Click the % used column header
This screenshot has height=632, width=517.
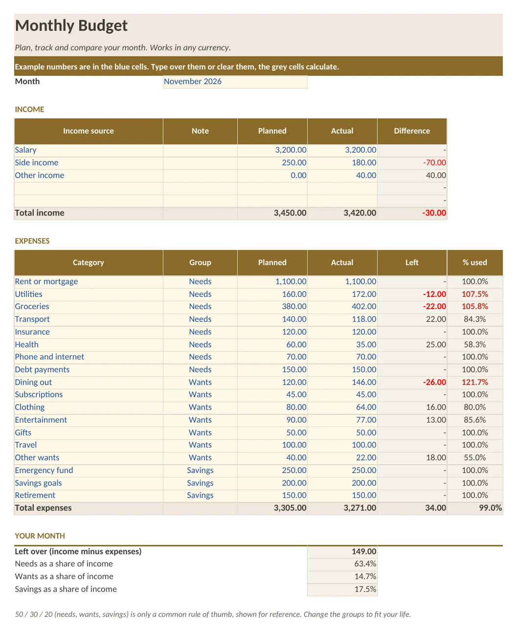point(475,263)
